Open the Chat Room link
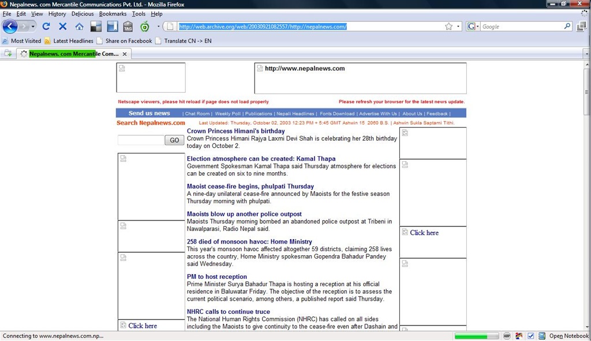The image size is (591, 341). (x=197, y=113)
